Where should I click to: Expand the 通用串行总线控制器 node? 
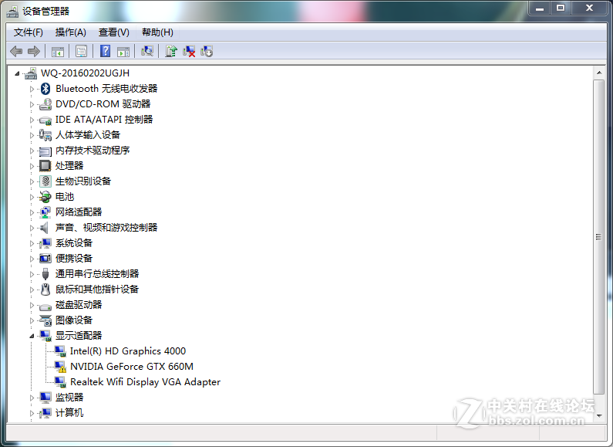tap(32, 274)
